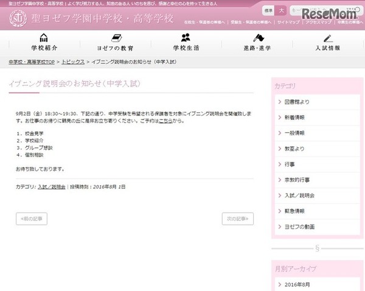Image resolution: width=365 pixels, height=291 pixels.
Task: Select ヨゼフの動画 category item
Action: (x=318, y=226)
